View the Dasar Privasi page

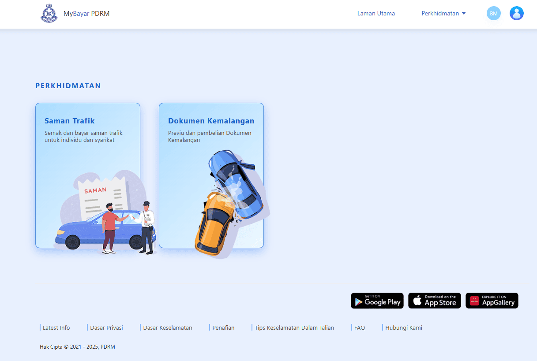[x=106, y=328]
